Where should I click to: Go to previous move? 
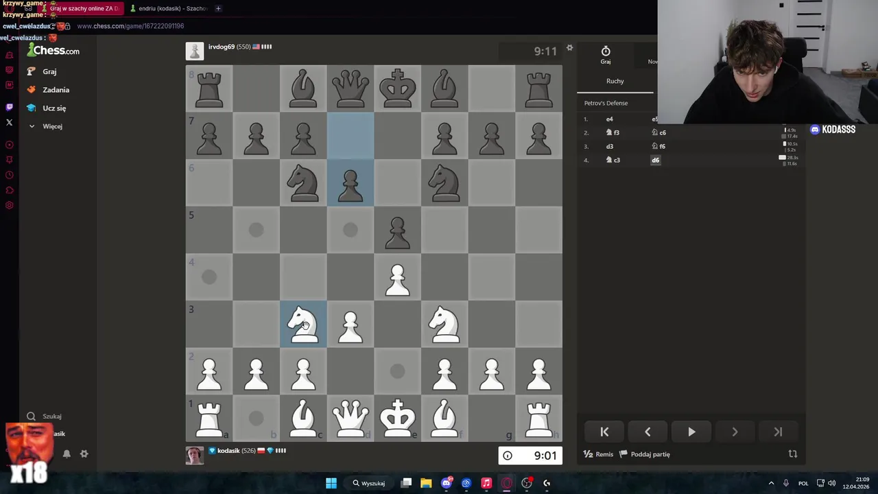point(648,432)
